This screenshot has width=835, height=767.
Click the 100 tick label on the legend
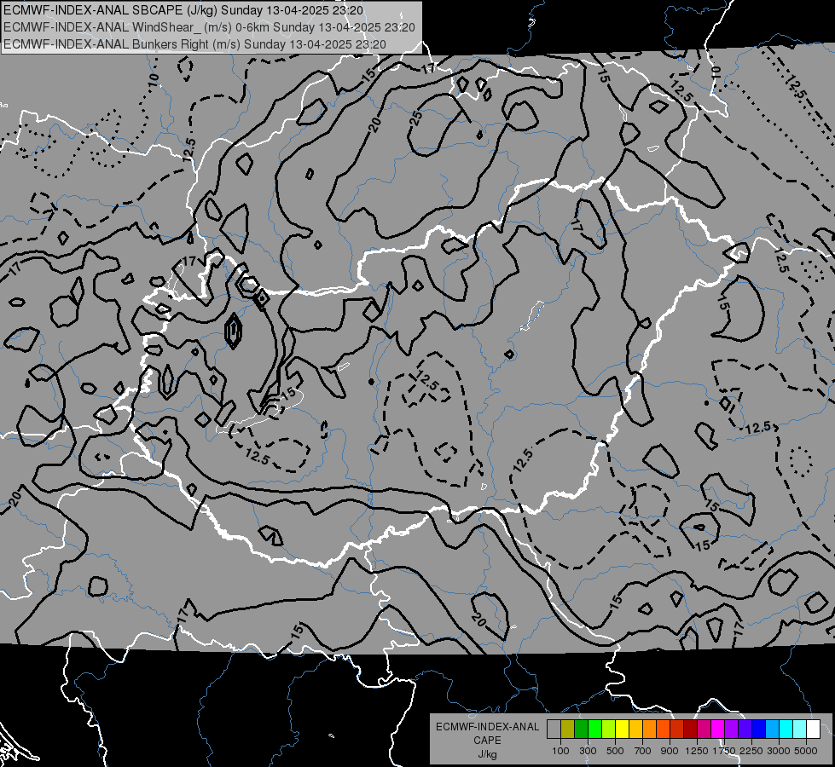pyautogui.click(x=560, y=751)
